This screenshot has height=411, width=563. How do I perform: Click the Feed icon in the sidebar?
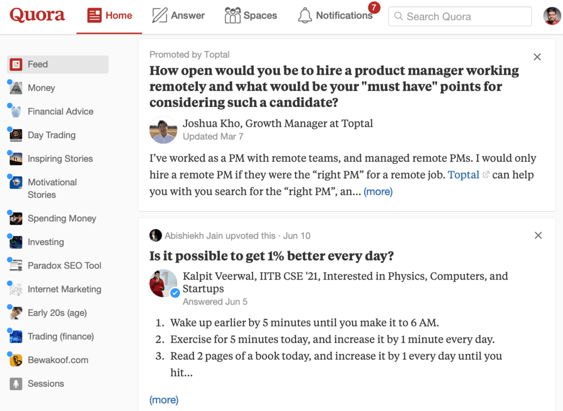pyautogui.click(x=16, y=64)
